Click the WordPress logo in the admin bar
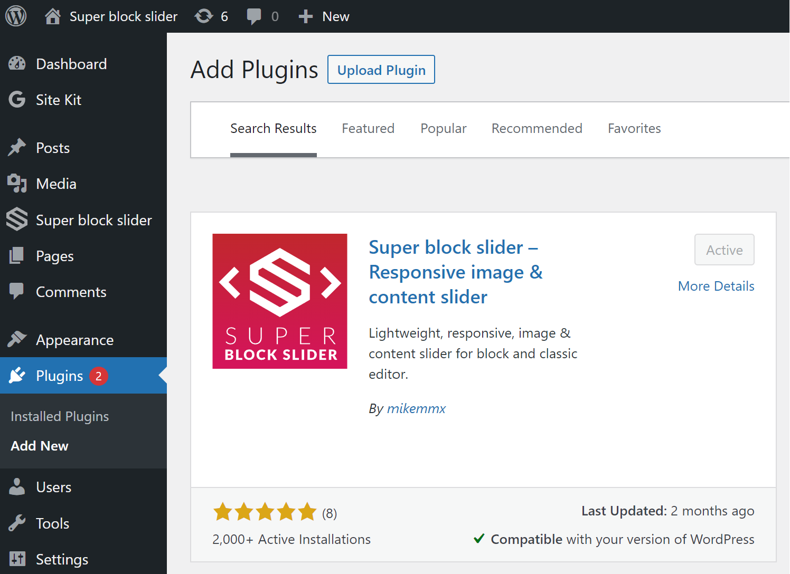The height and width of the screenshot is (574, 790). pos(16,16)
